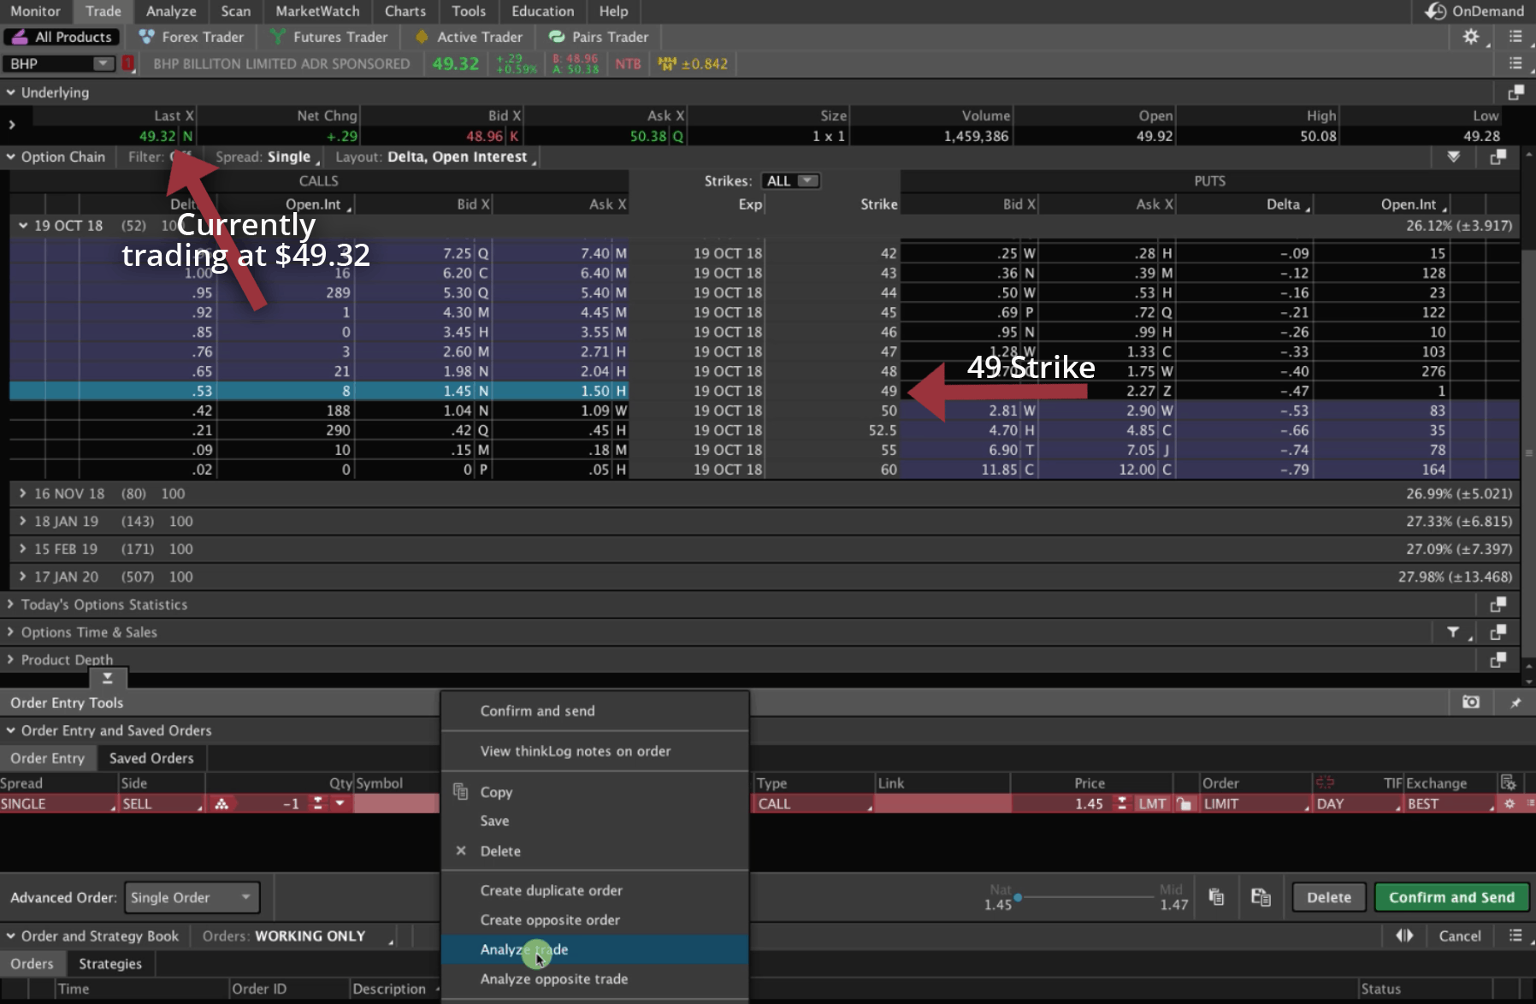Click the order row settings gear
This screenshot has width=1536, height=1004.
coord(1509,804)
